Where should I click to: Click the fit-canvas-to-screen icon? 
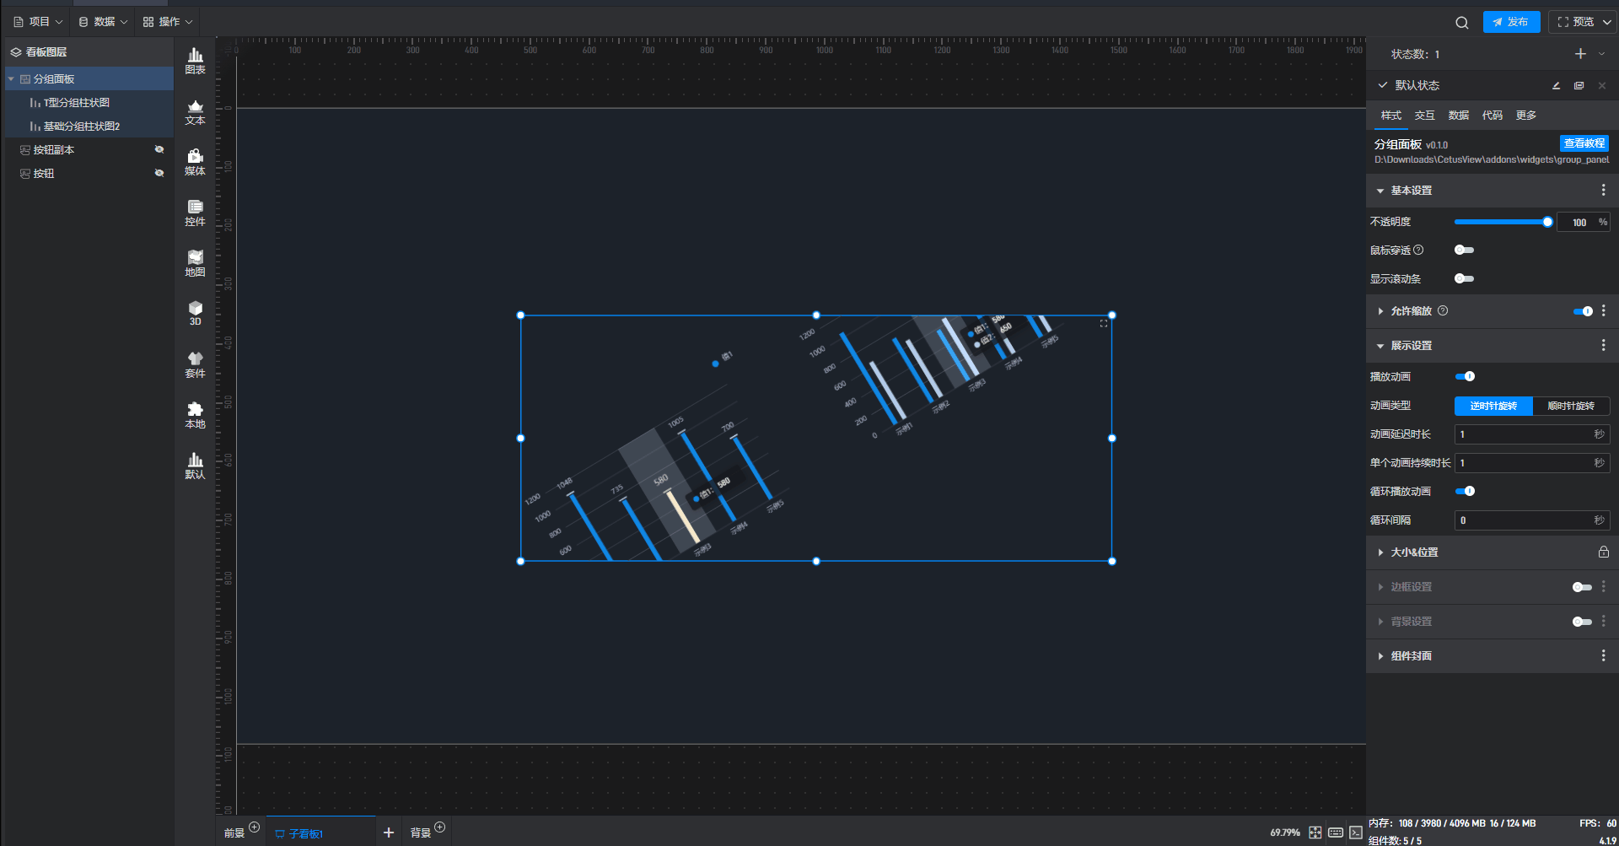(1315, 833)
